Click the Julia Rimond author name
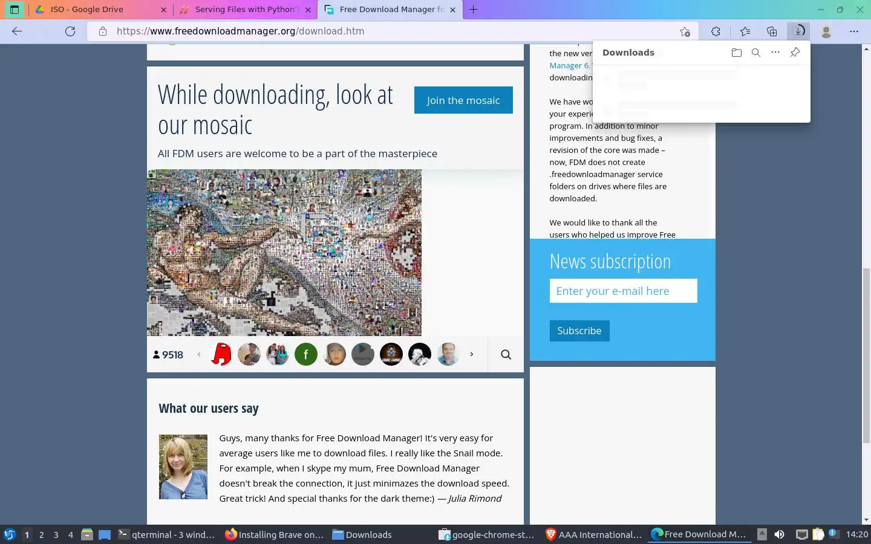Screen dimensions: 871x544 click(x=475, y=499)
